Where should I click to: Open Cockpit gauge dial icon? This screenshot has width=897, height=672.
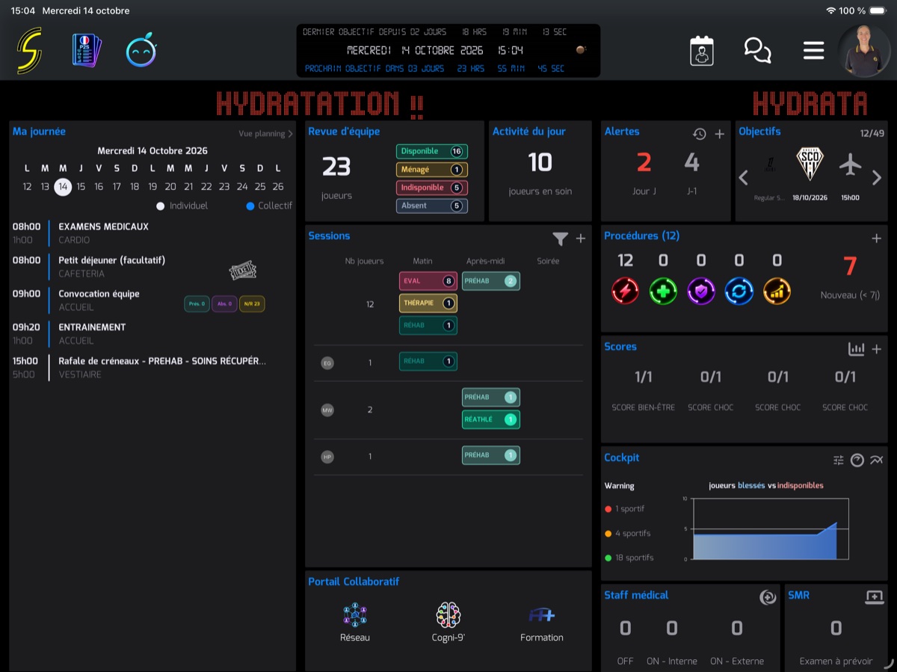[857, 460]
